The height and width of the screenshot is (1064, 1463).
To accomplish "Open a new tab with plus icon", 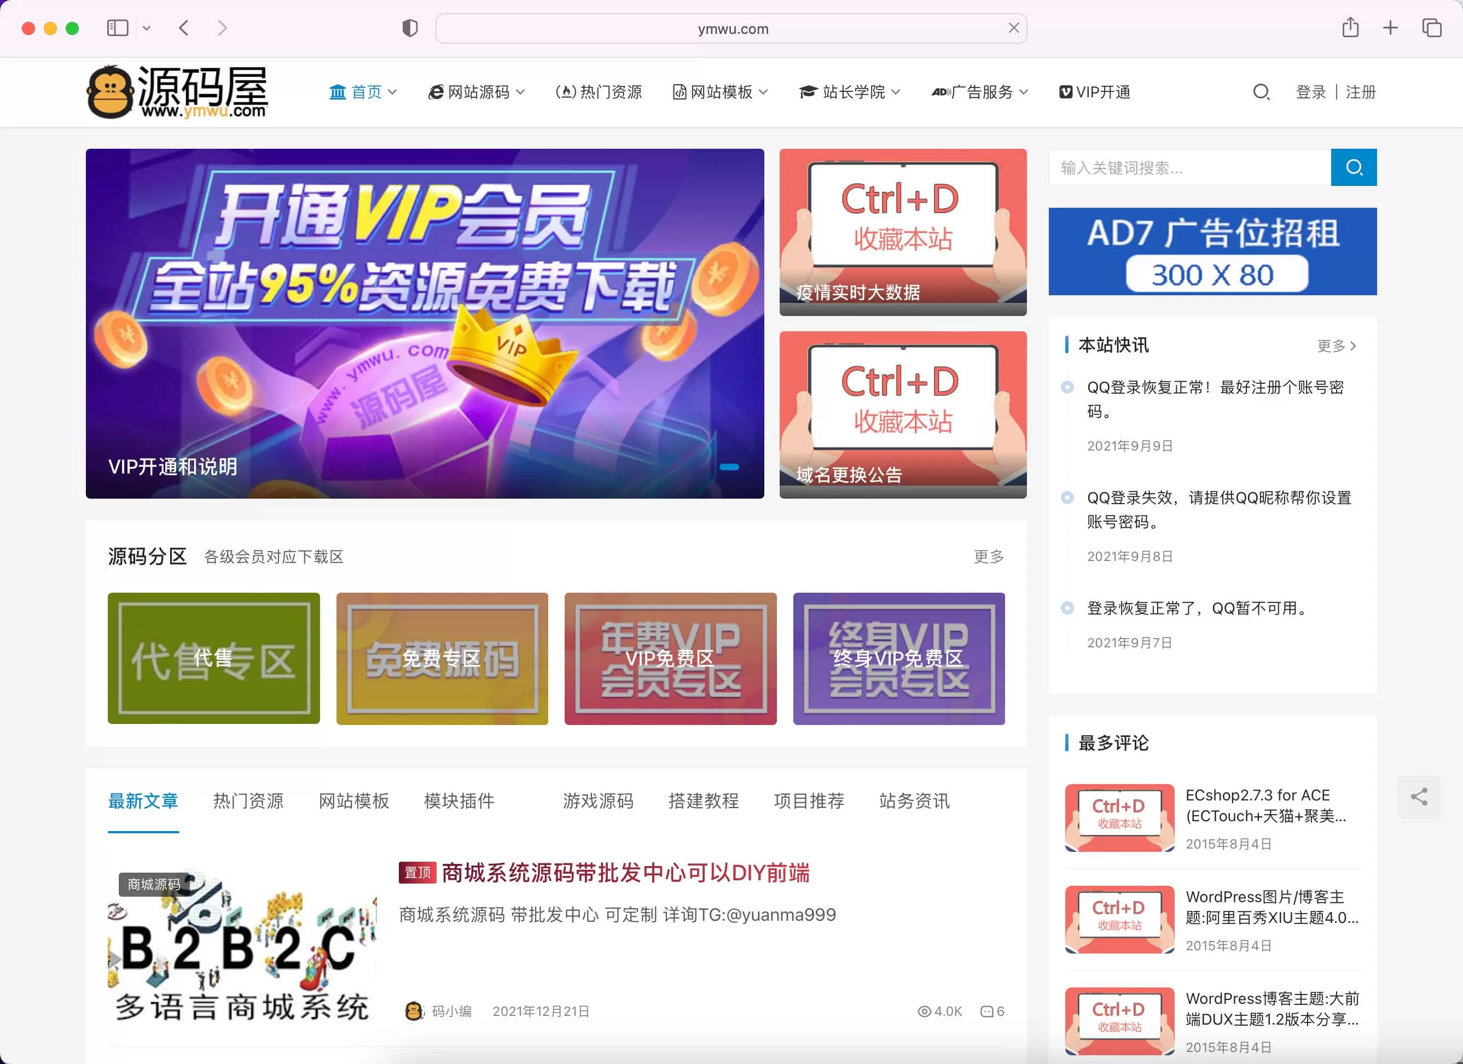I will pyautogui.click(x=1390, y=28).
